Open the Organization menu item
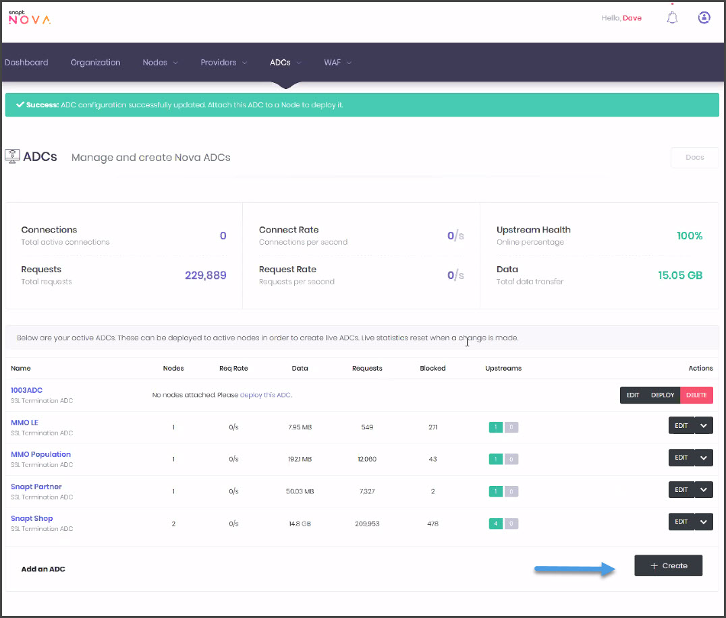 tap(95, 63)
